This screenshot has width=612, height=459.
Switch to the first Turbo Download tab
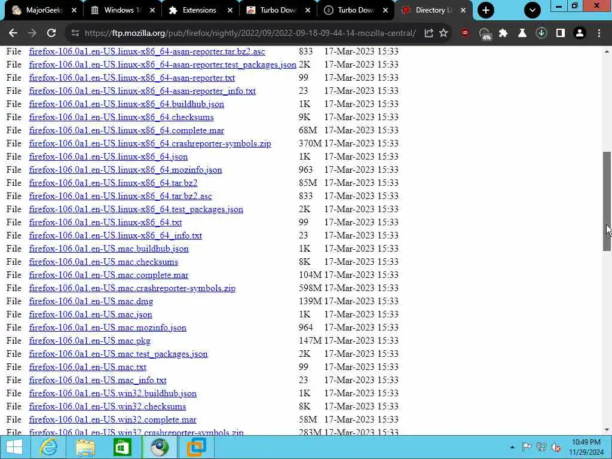click(277, 10)
